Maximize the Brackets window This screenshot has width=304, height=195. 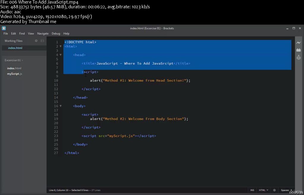pyautogui.click(x=294, y=28)
